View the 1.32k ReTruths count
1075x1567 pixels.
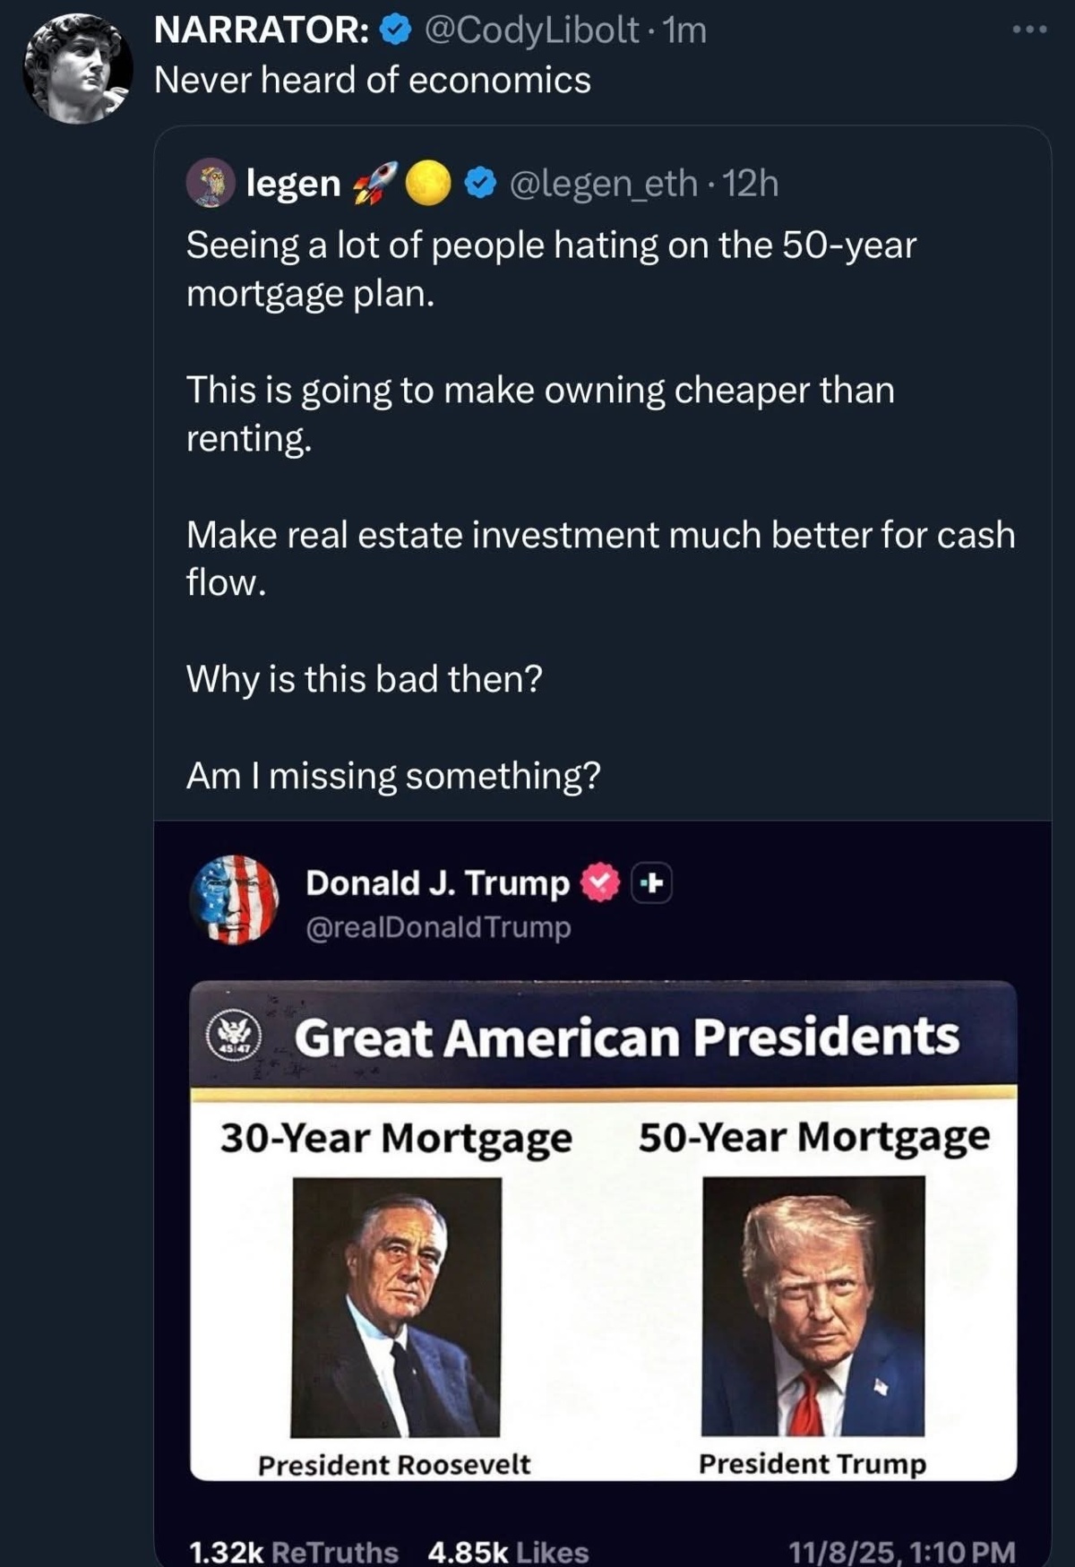tap(293, 1551)
